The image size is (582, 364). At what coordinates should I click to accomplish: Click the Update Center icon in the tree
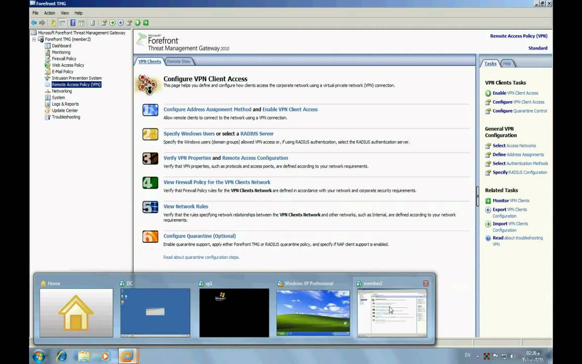pyautogui.click(x=47, y=110)
